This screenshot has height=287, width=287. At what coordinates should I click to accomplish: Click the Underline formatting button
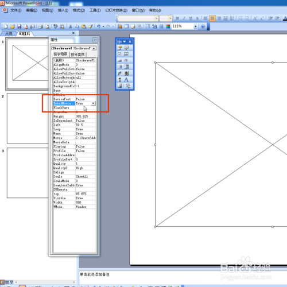point(191,18)
